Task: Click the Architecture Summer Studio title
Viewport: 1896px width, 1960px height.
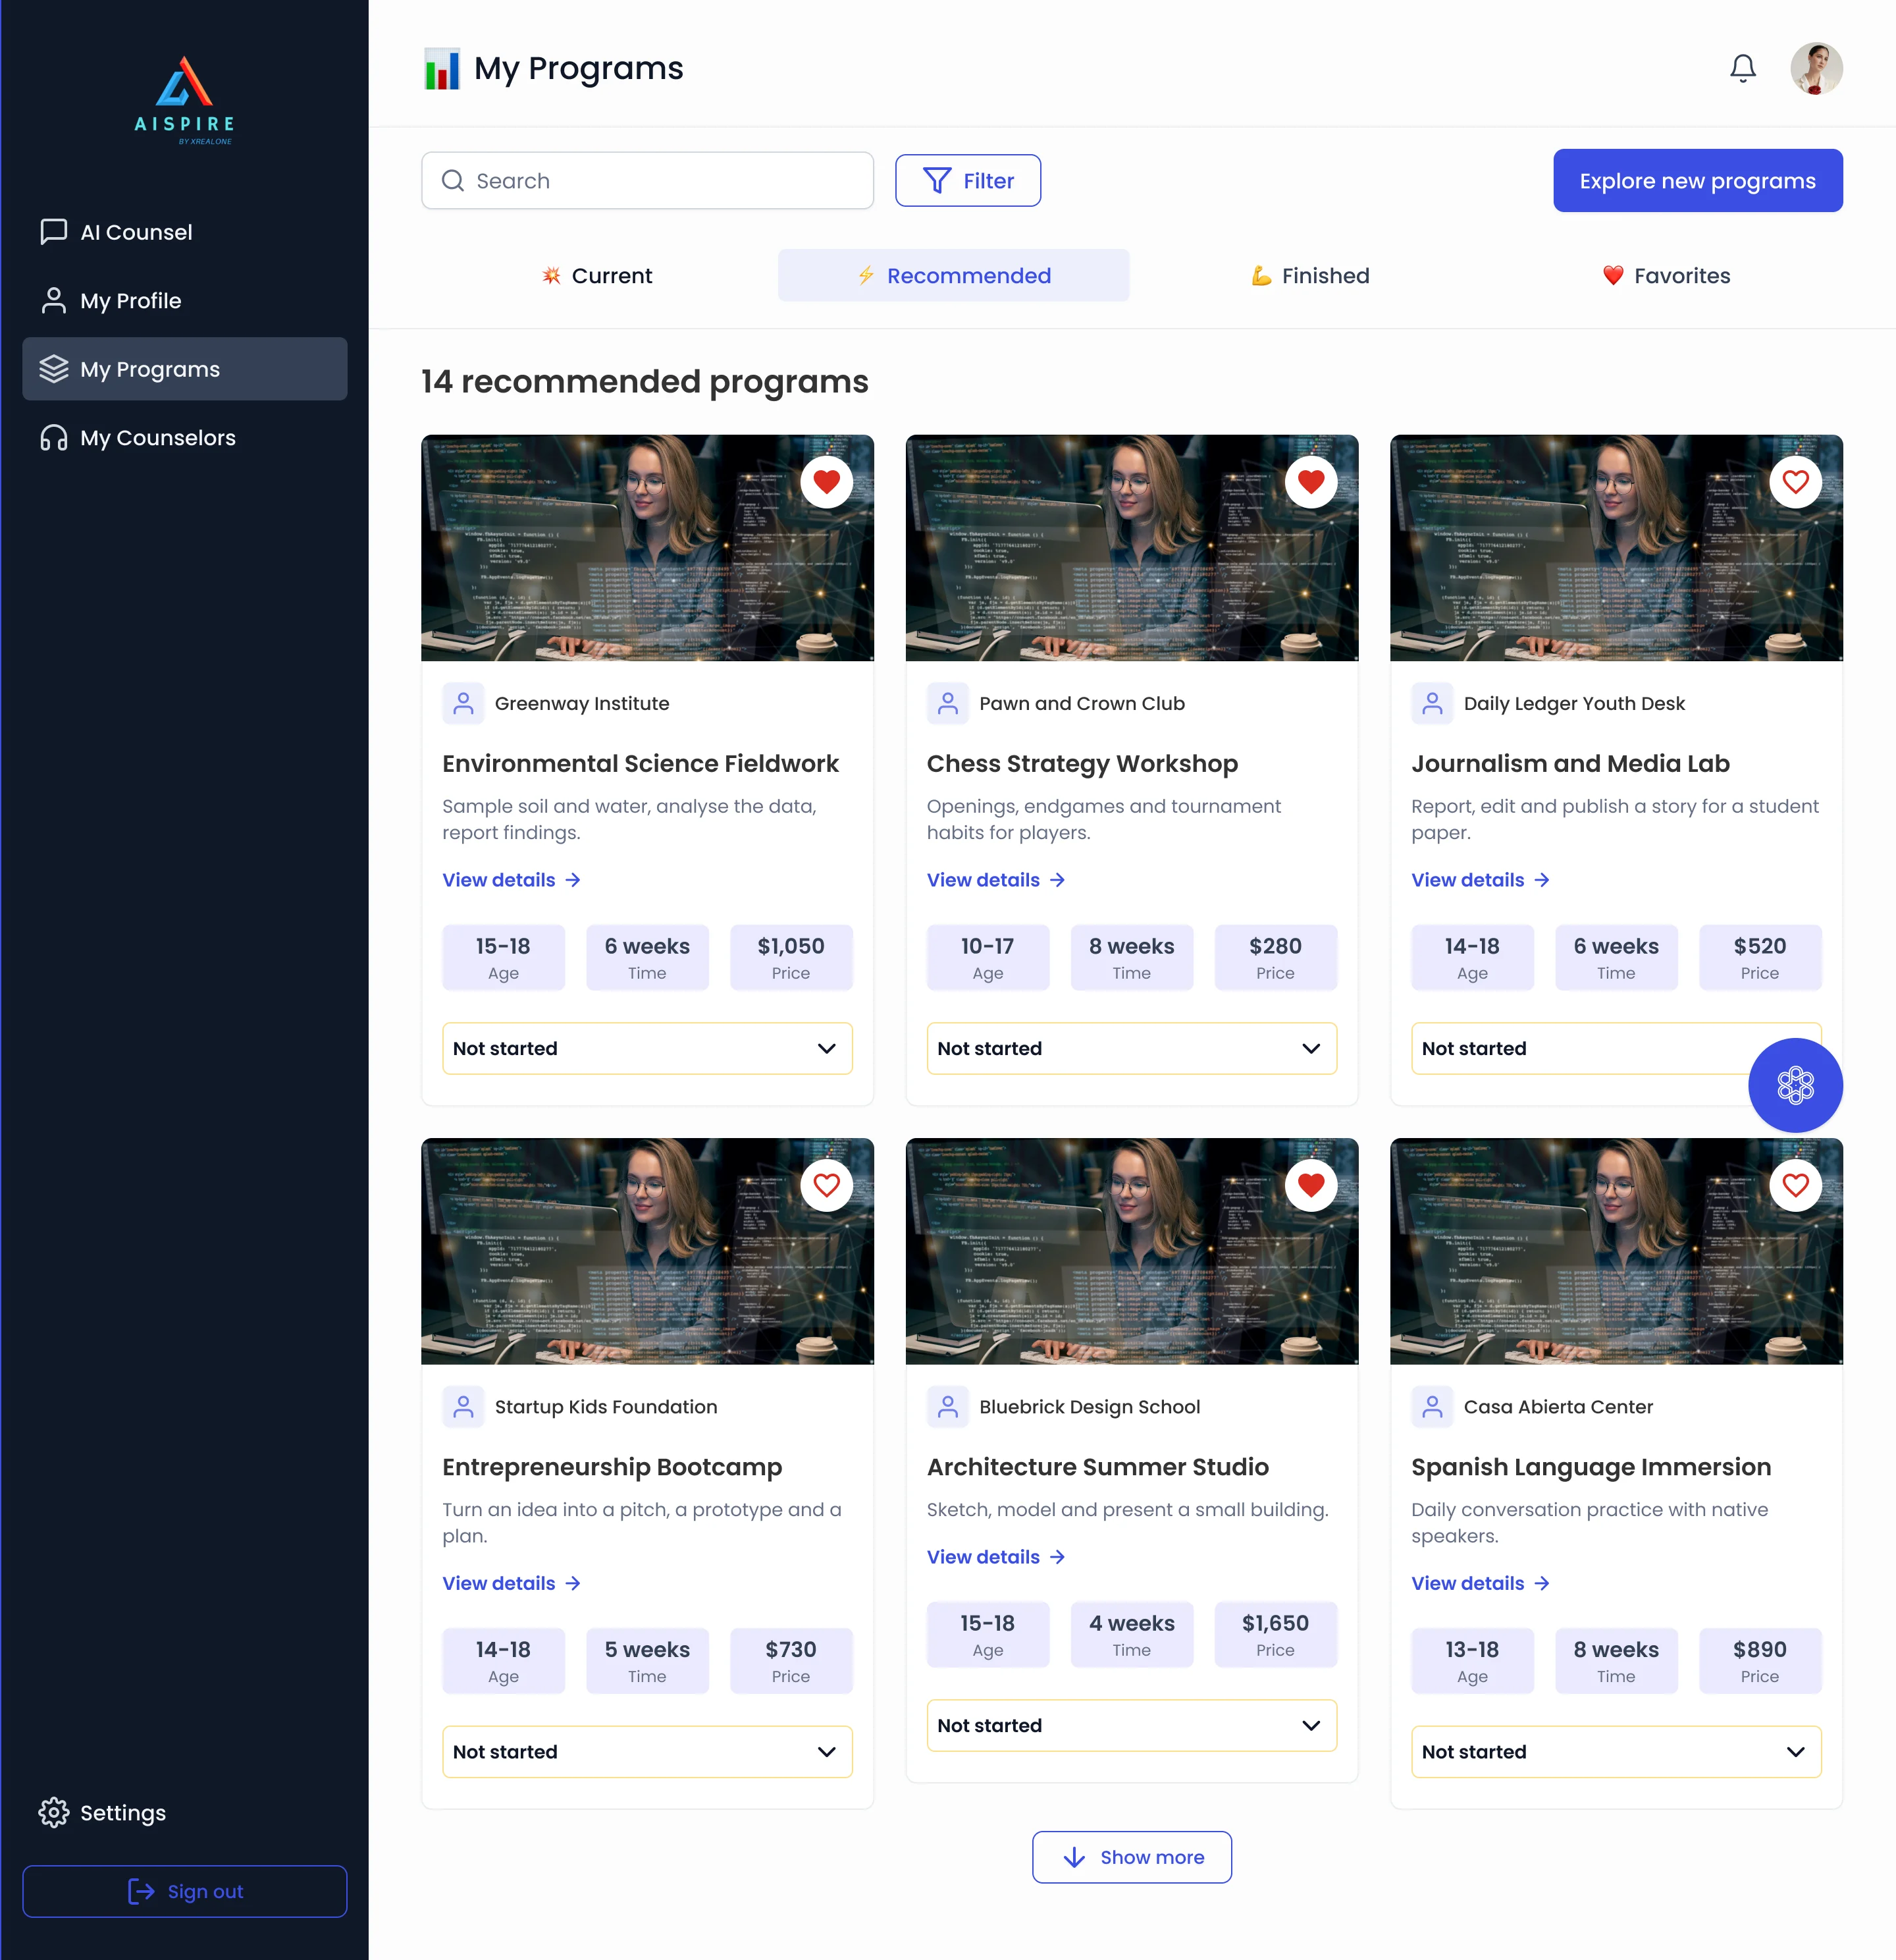Action: pyautogui.click(x=1097, y=1467)
